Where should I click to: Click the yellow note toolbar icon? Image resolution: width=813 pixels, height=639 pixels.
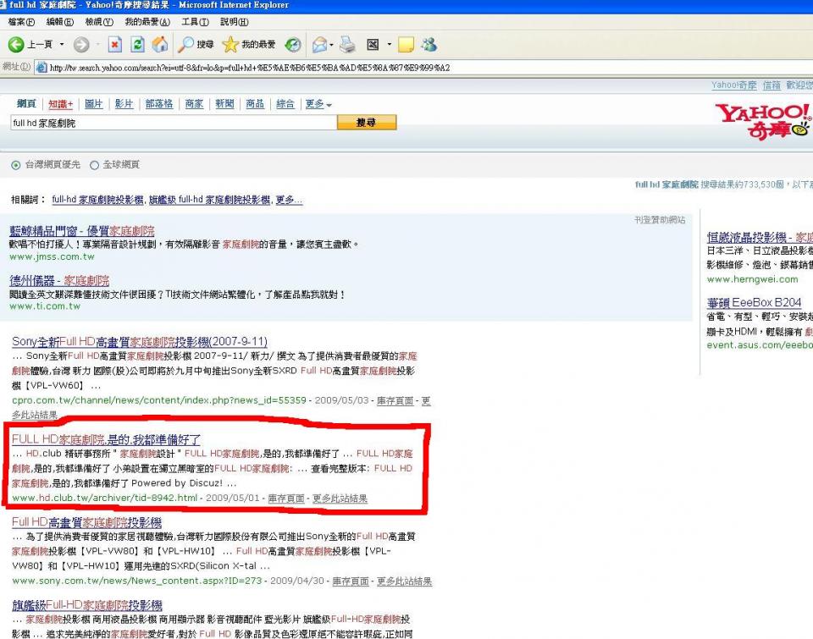click(406, 45)
